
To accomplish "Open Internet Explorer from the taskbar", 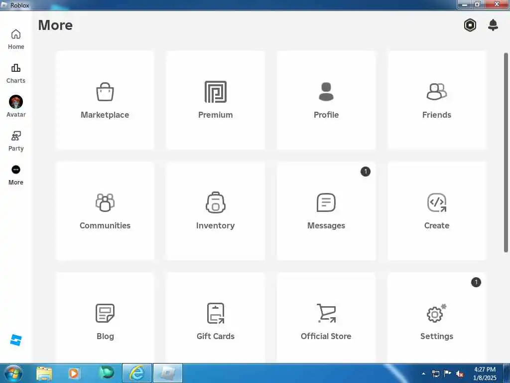I will pyautogui.click(x=137, y=373).
